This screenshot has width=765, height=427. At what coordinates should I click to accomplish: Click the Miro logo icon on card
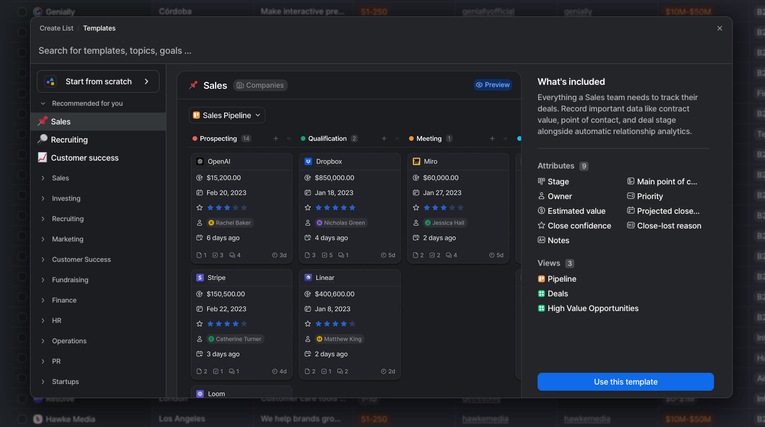(416, 161)
